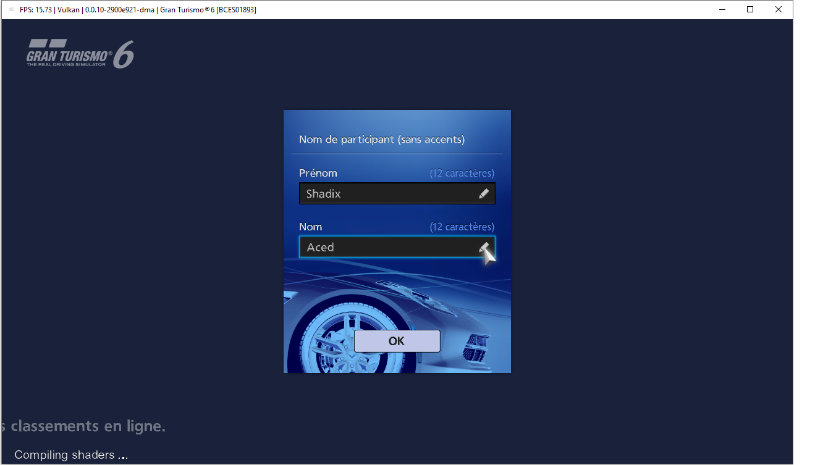Image resolution: width=836 pixels, height=465 pixels.
Task: Close the Gran Turismo 6 window
Action: 779,9
